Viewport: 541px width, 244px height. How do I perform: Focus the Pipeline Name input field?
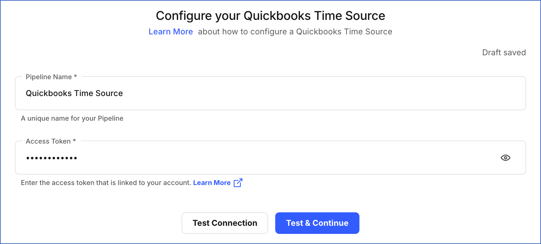coord(270,93)
